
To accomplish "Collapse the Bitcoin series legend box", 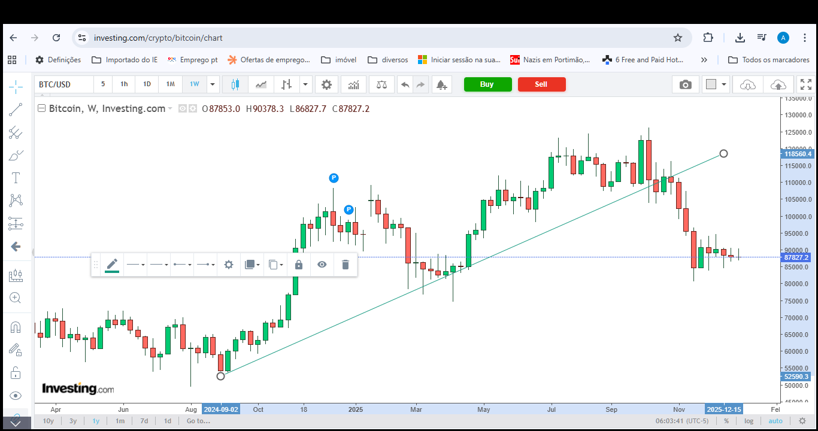I will (x=41, y=108).
